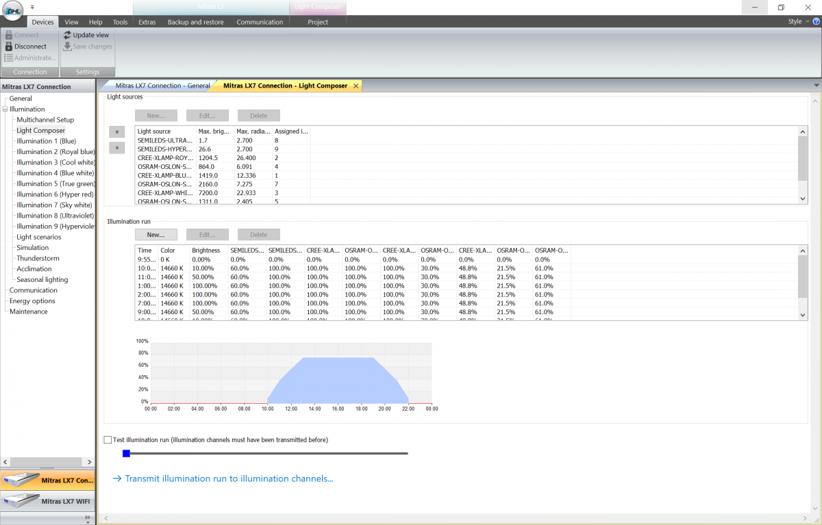822x525 pixels.
Task: Open Thunderstorm tree item
Action: [38, 258]
